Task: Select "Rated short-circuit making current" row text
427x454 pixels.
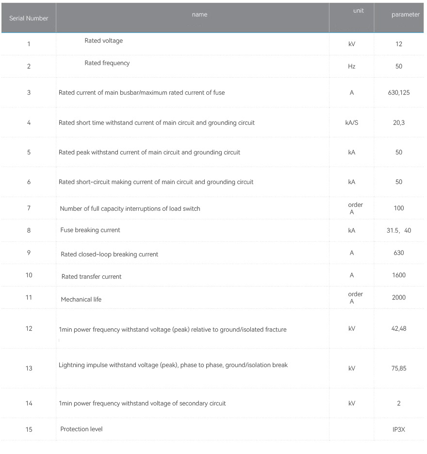Action: [156, 182]
